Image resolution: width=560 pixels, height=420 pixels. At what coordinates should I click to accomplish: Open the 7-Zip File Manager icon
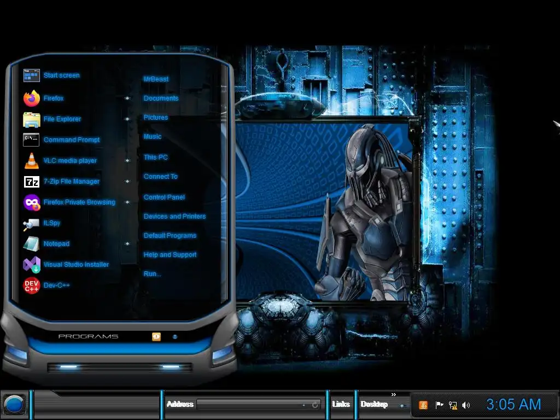tap(31, 182)
